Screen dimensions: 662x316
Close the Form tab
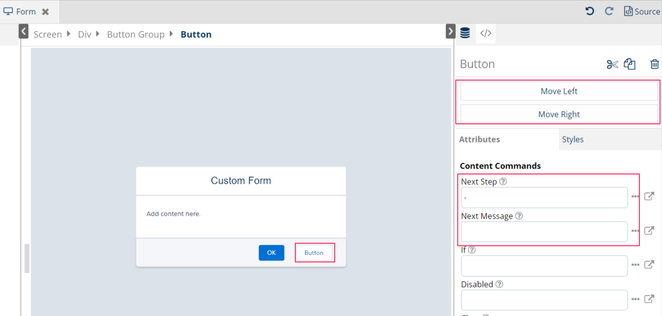click(x=45, y=12)
